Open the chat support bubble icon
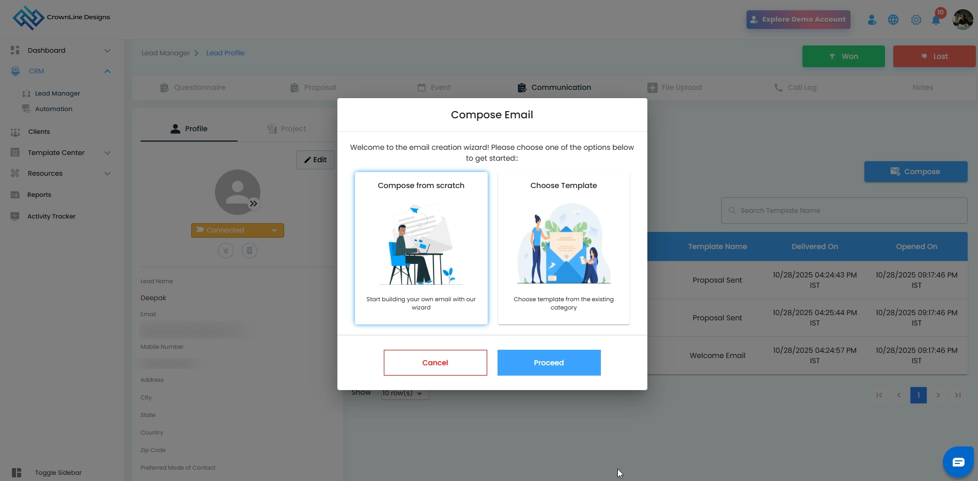The image size is (978, 481). coord(958,462)
